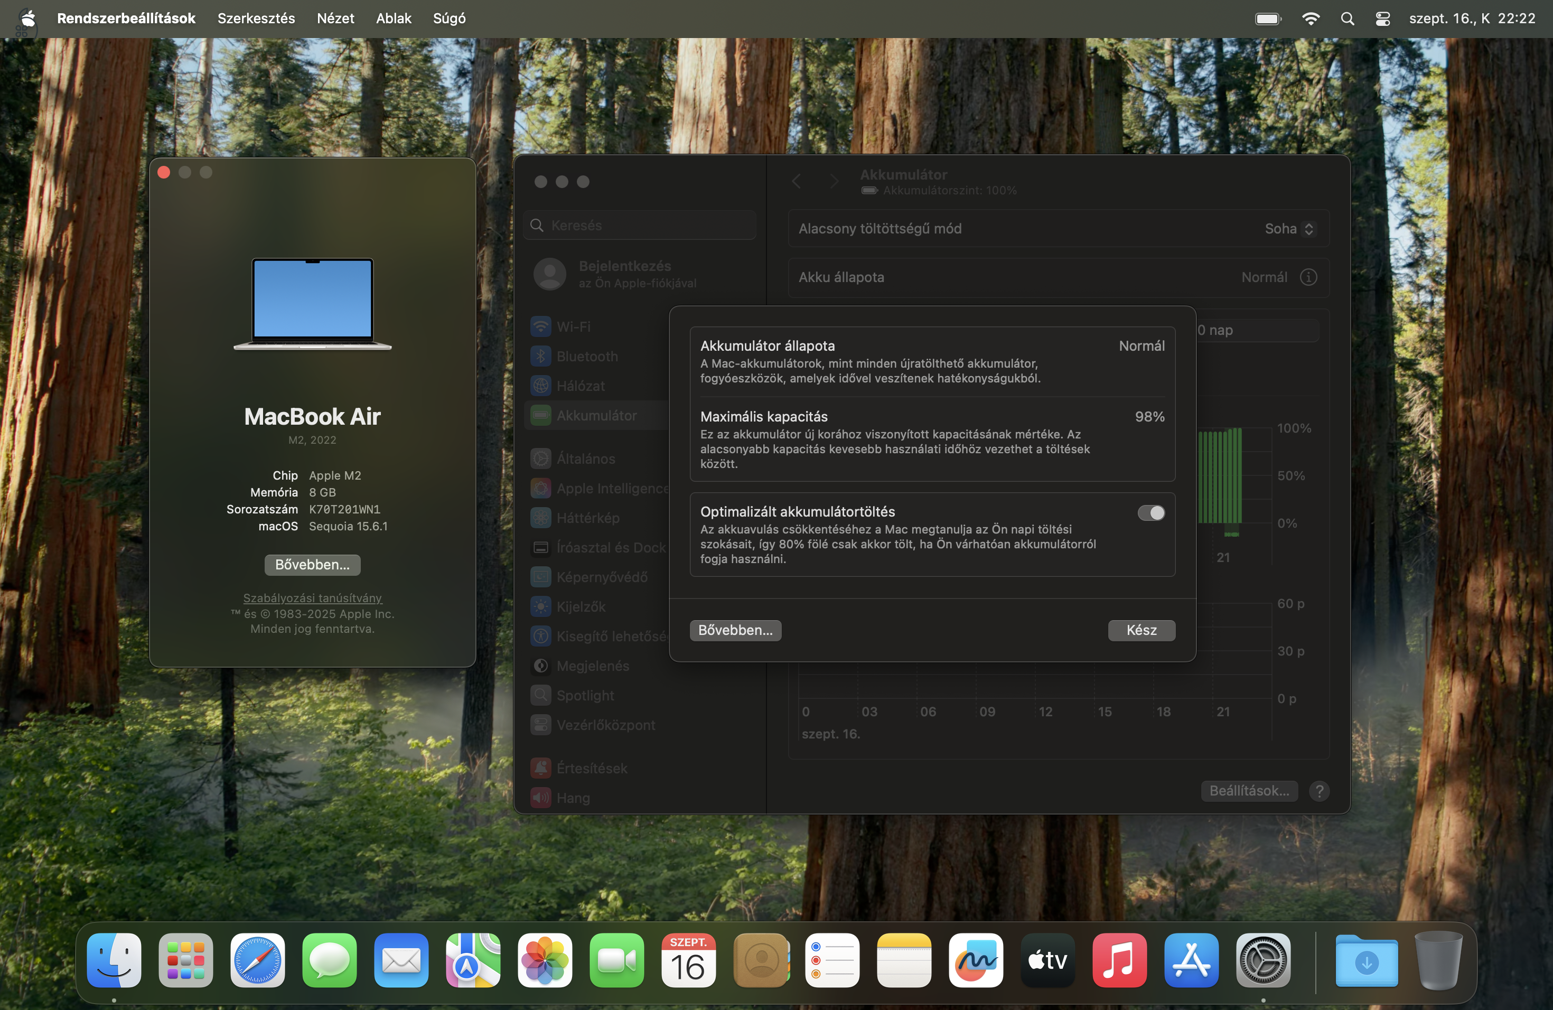Open Alacsony töltöttségű mód Soha dropdown

[x=1289, y=229]
